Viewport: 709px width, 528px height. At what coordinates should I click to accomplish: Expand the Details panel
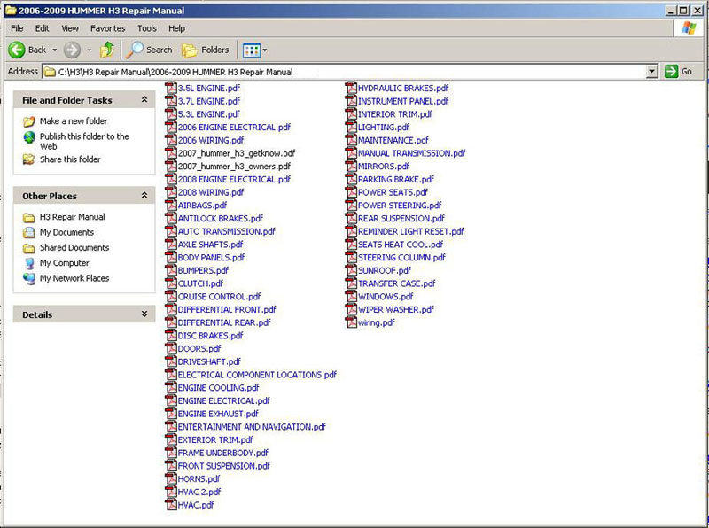[x=144, y=314]
